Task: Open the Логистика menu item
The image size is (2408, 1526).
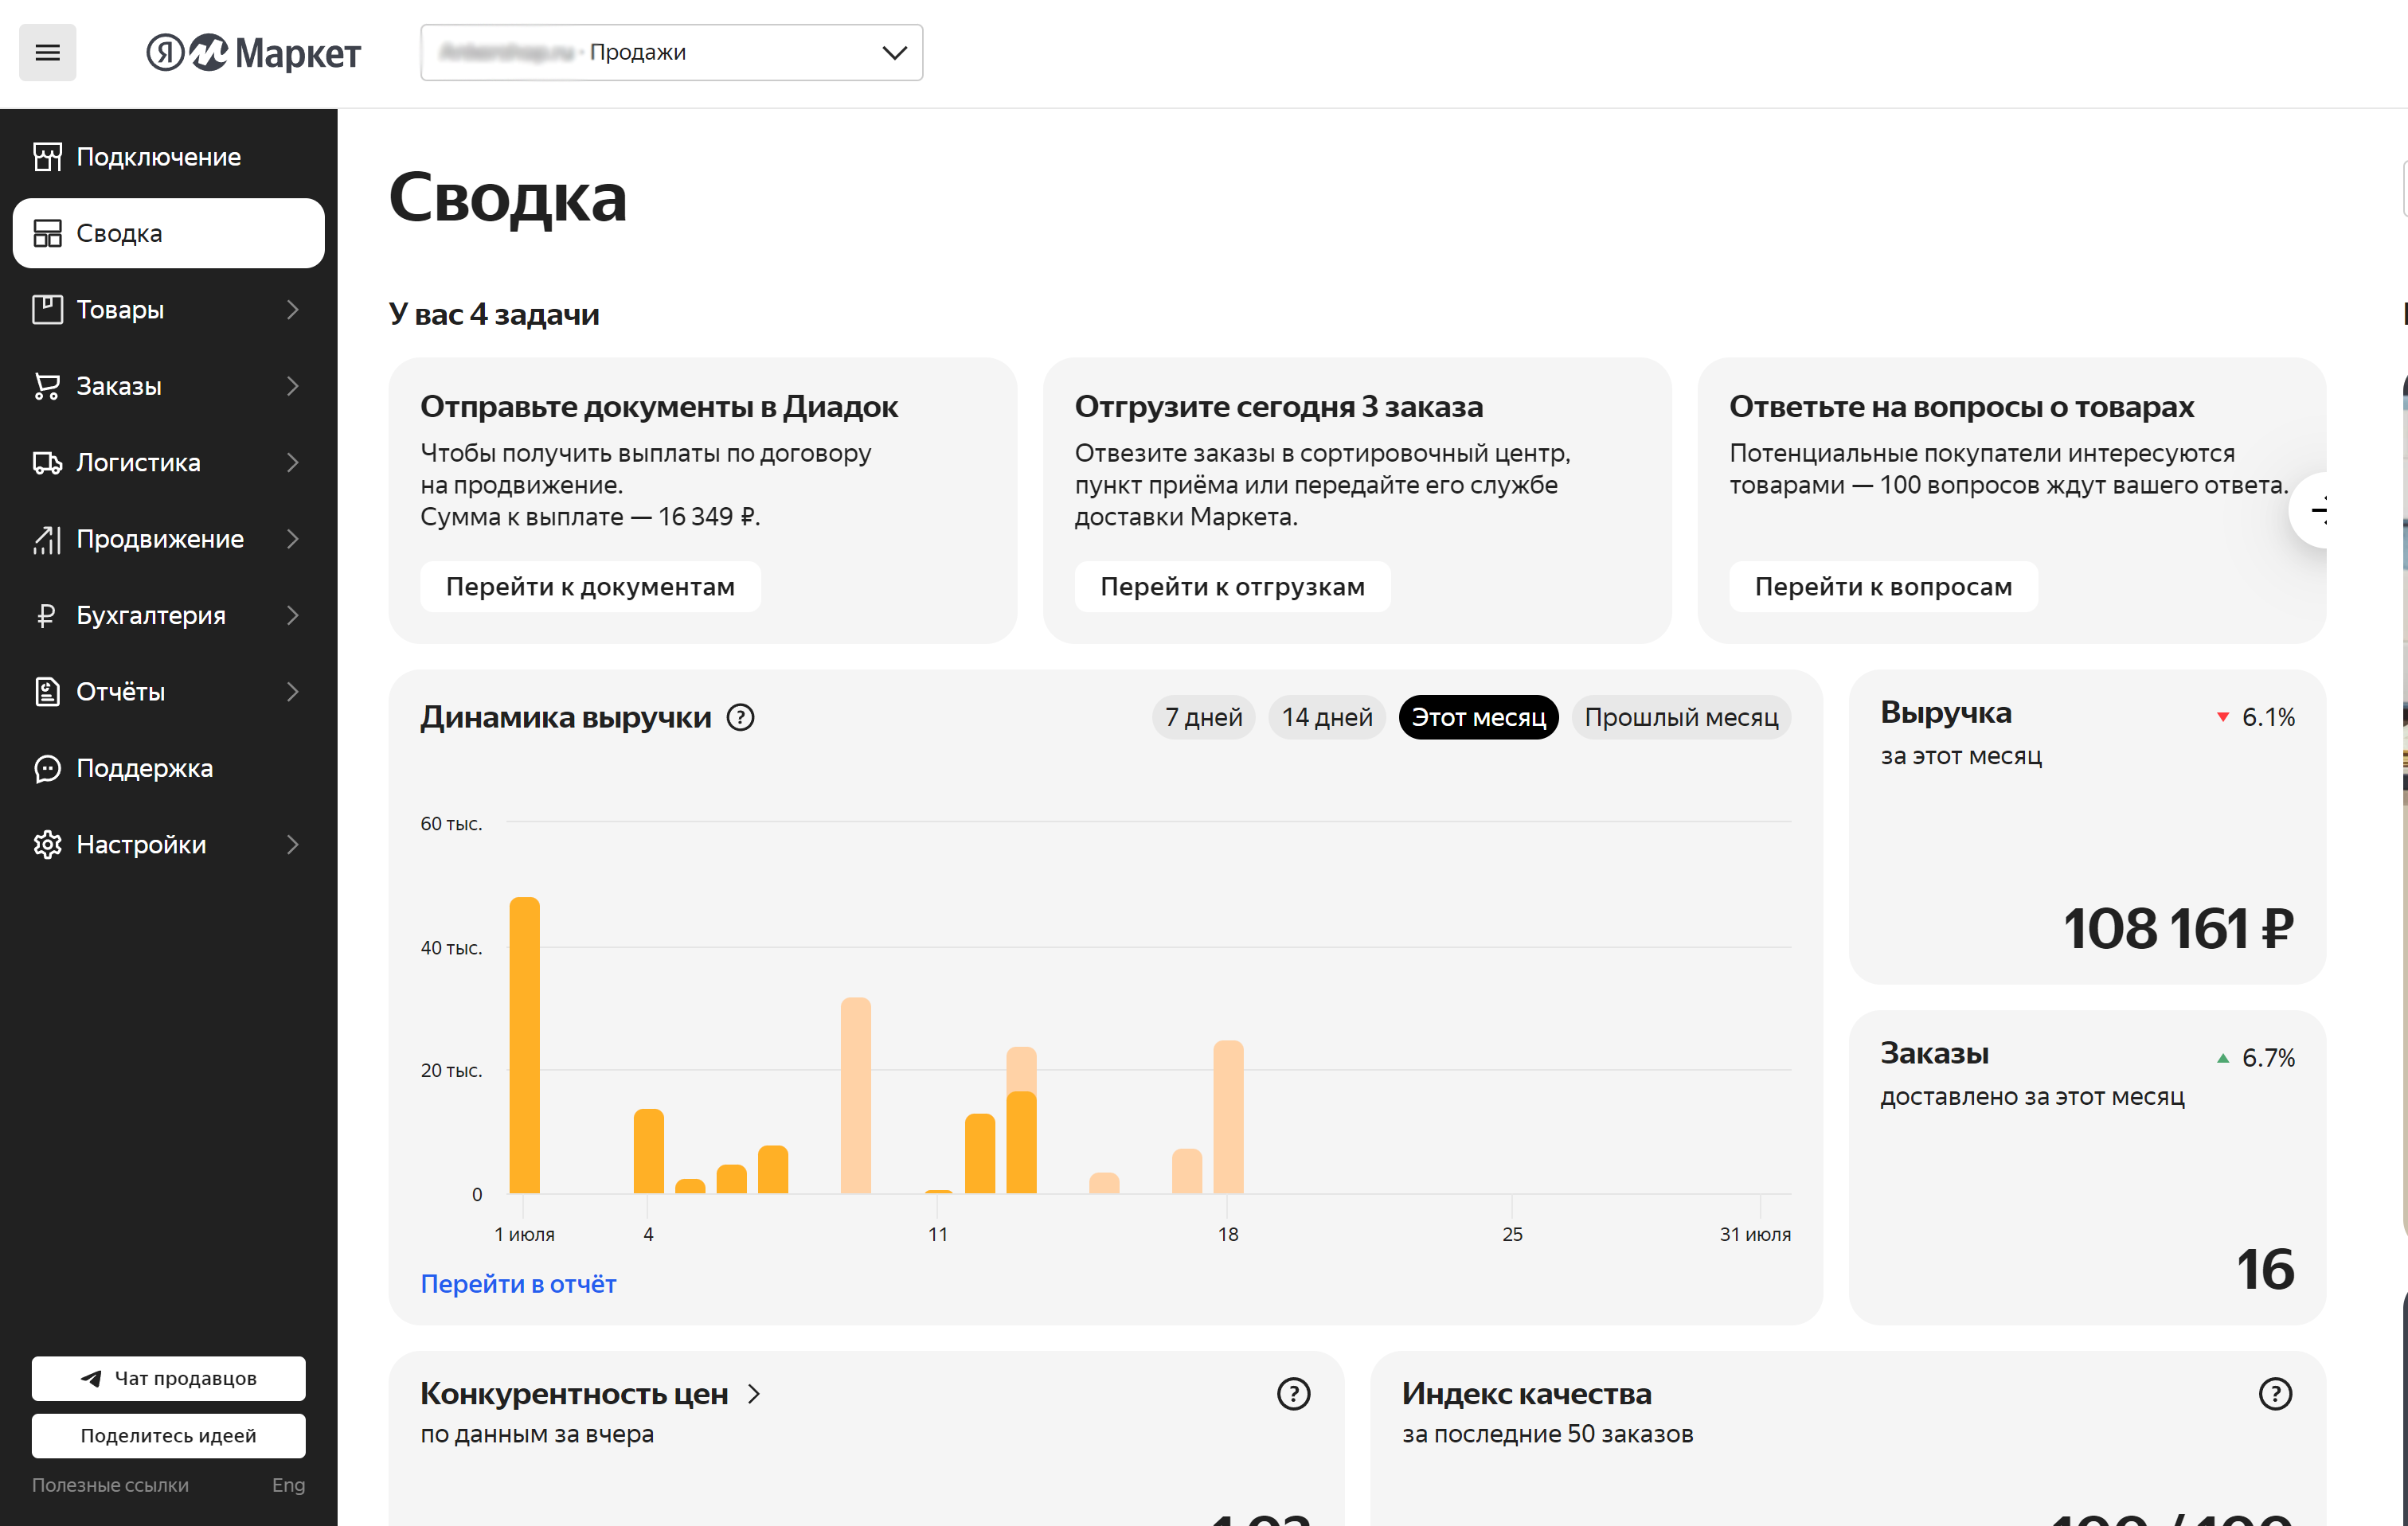Action: pyautogui.click(x=168, y=463)
